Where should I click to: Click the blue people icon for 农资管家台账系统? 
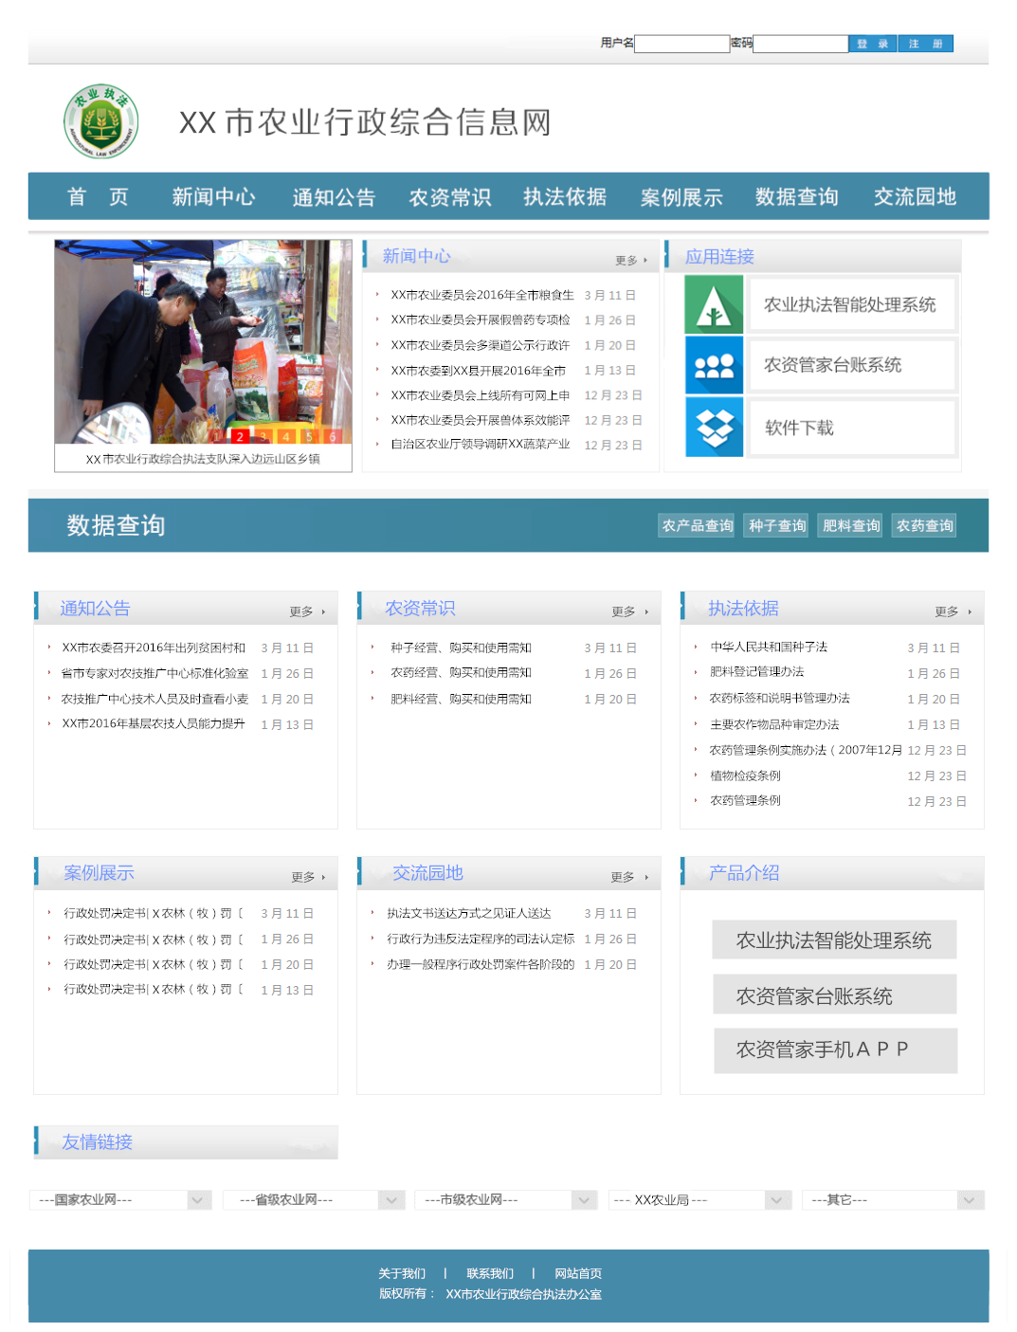coord(714,365)
